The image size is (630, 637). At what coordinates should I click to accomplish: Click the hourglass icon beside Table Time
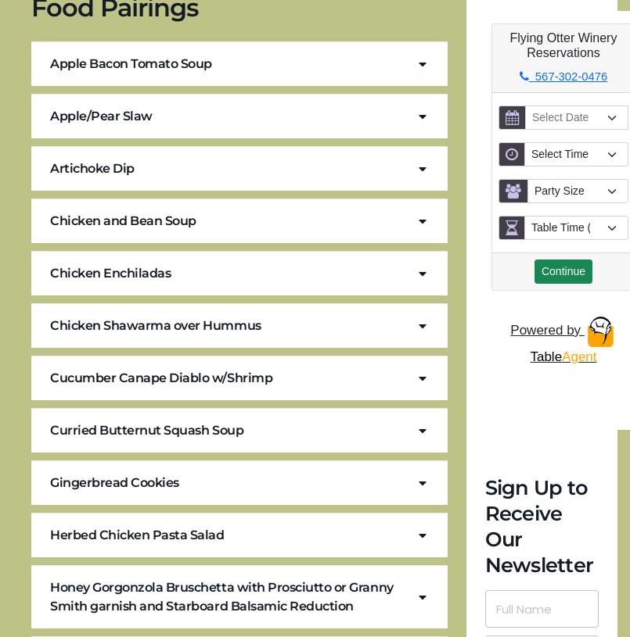(x=512, y=228)
